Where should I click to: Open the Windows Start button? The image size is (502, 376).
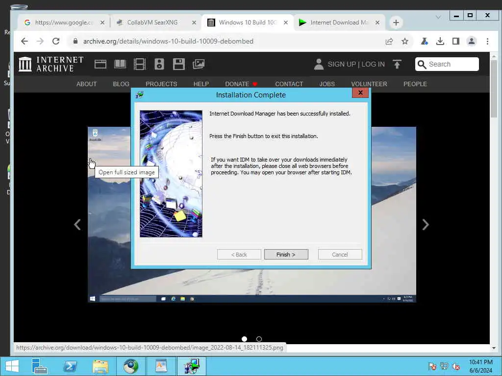(x=12, y=366)
